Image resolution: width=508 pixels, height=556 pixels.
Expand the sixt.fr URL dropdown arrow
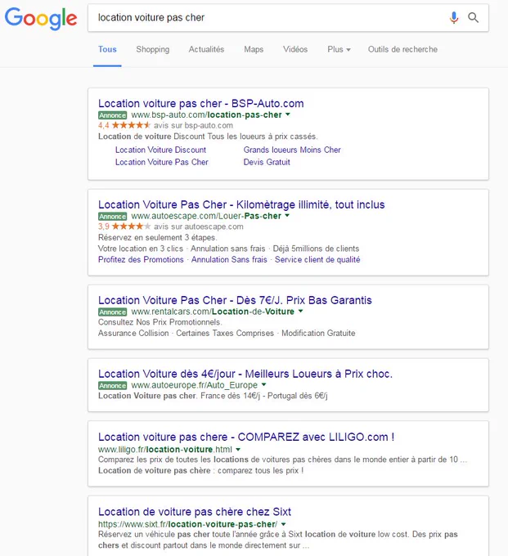tap(283, 524)
